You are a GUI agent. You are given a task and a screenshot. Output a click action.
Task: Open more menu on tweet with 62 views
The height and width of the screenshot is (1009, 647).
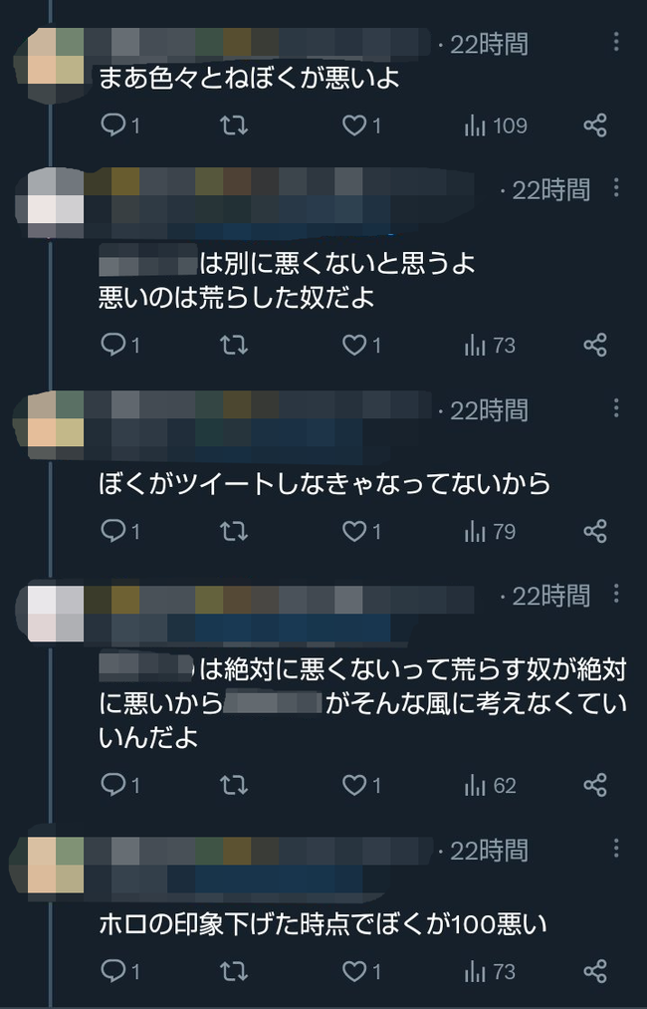coord(616,594)
